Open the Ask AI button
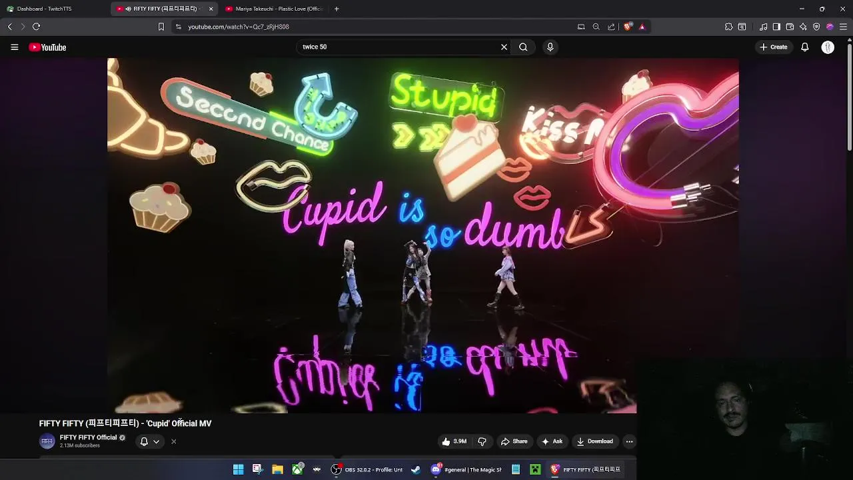853x480 pixels. tap(552, 441)
